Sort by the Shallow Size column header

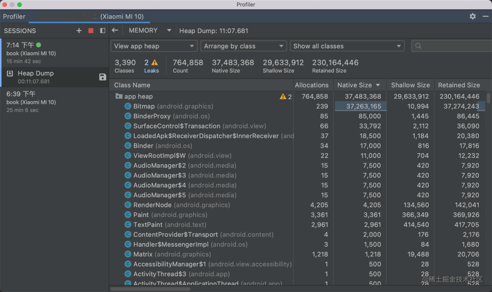(x=410, y=85)
